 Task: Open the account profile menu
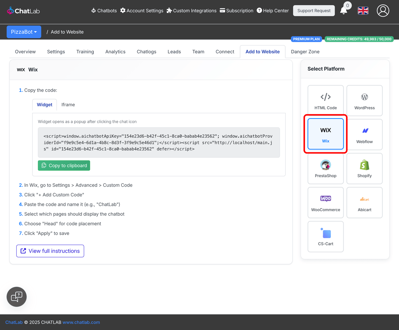[383, 10]
